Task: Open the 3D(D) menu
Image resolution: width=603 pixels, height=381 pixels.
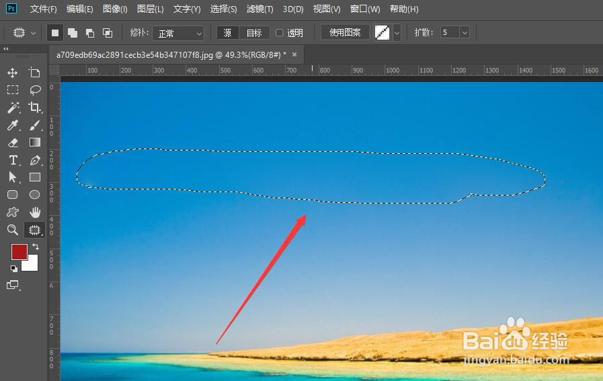Action: point(293,9)
